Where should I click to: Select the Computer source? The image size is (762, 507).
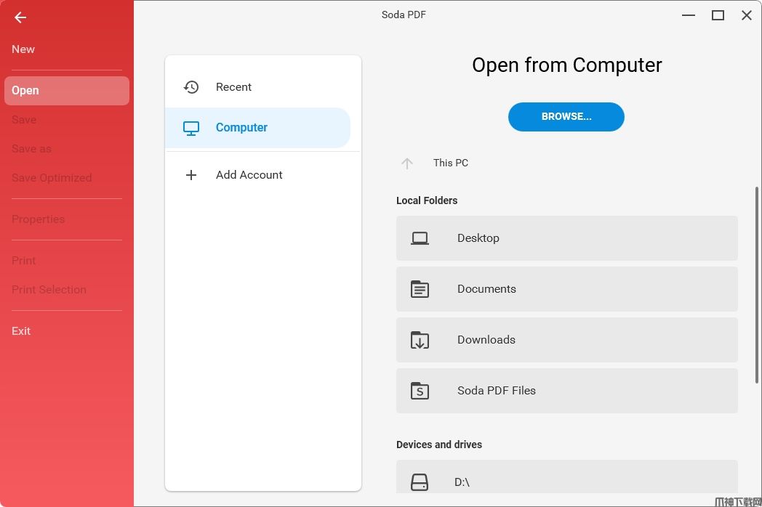pyautogui.click(x=257, y=128)
